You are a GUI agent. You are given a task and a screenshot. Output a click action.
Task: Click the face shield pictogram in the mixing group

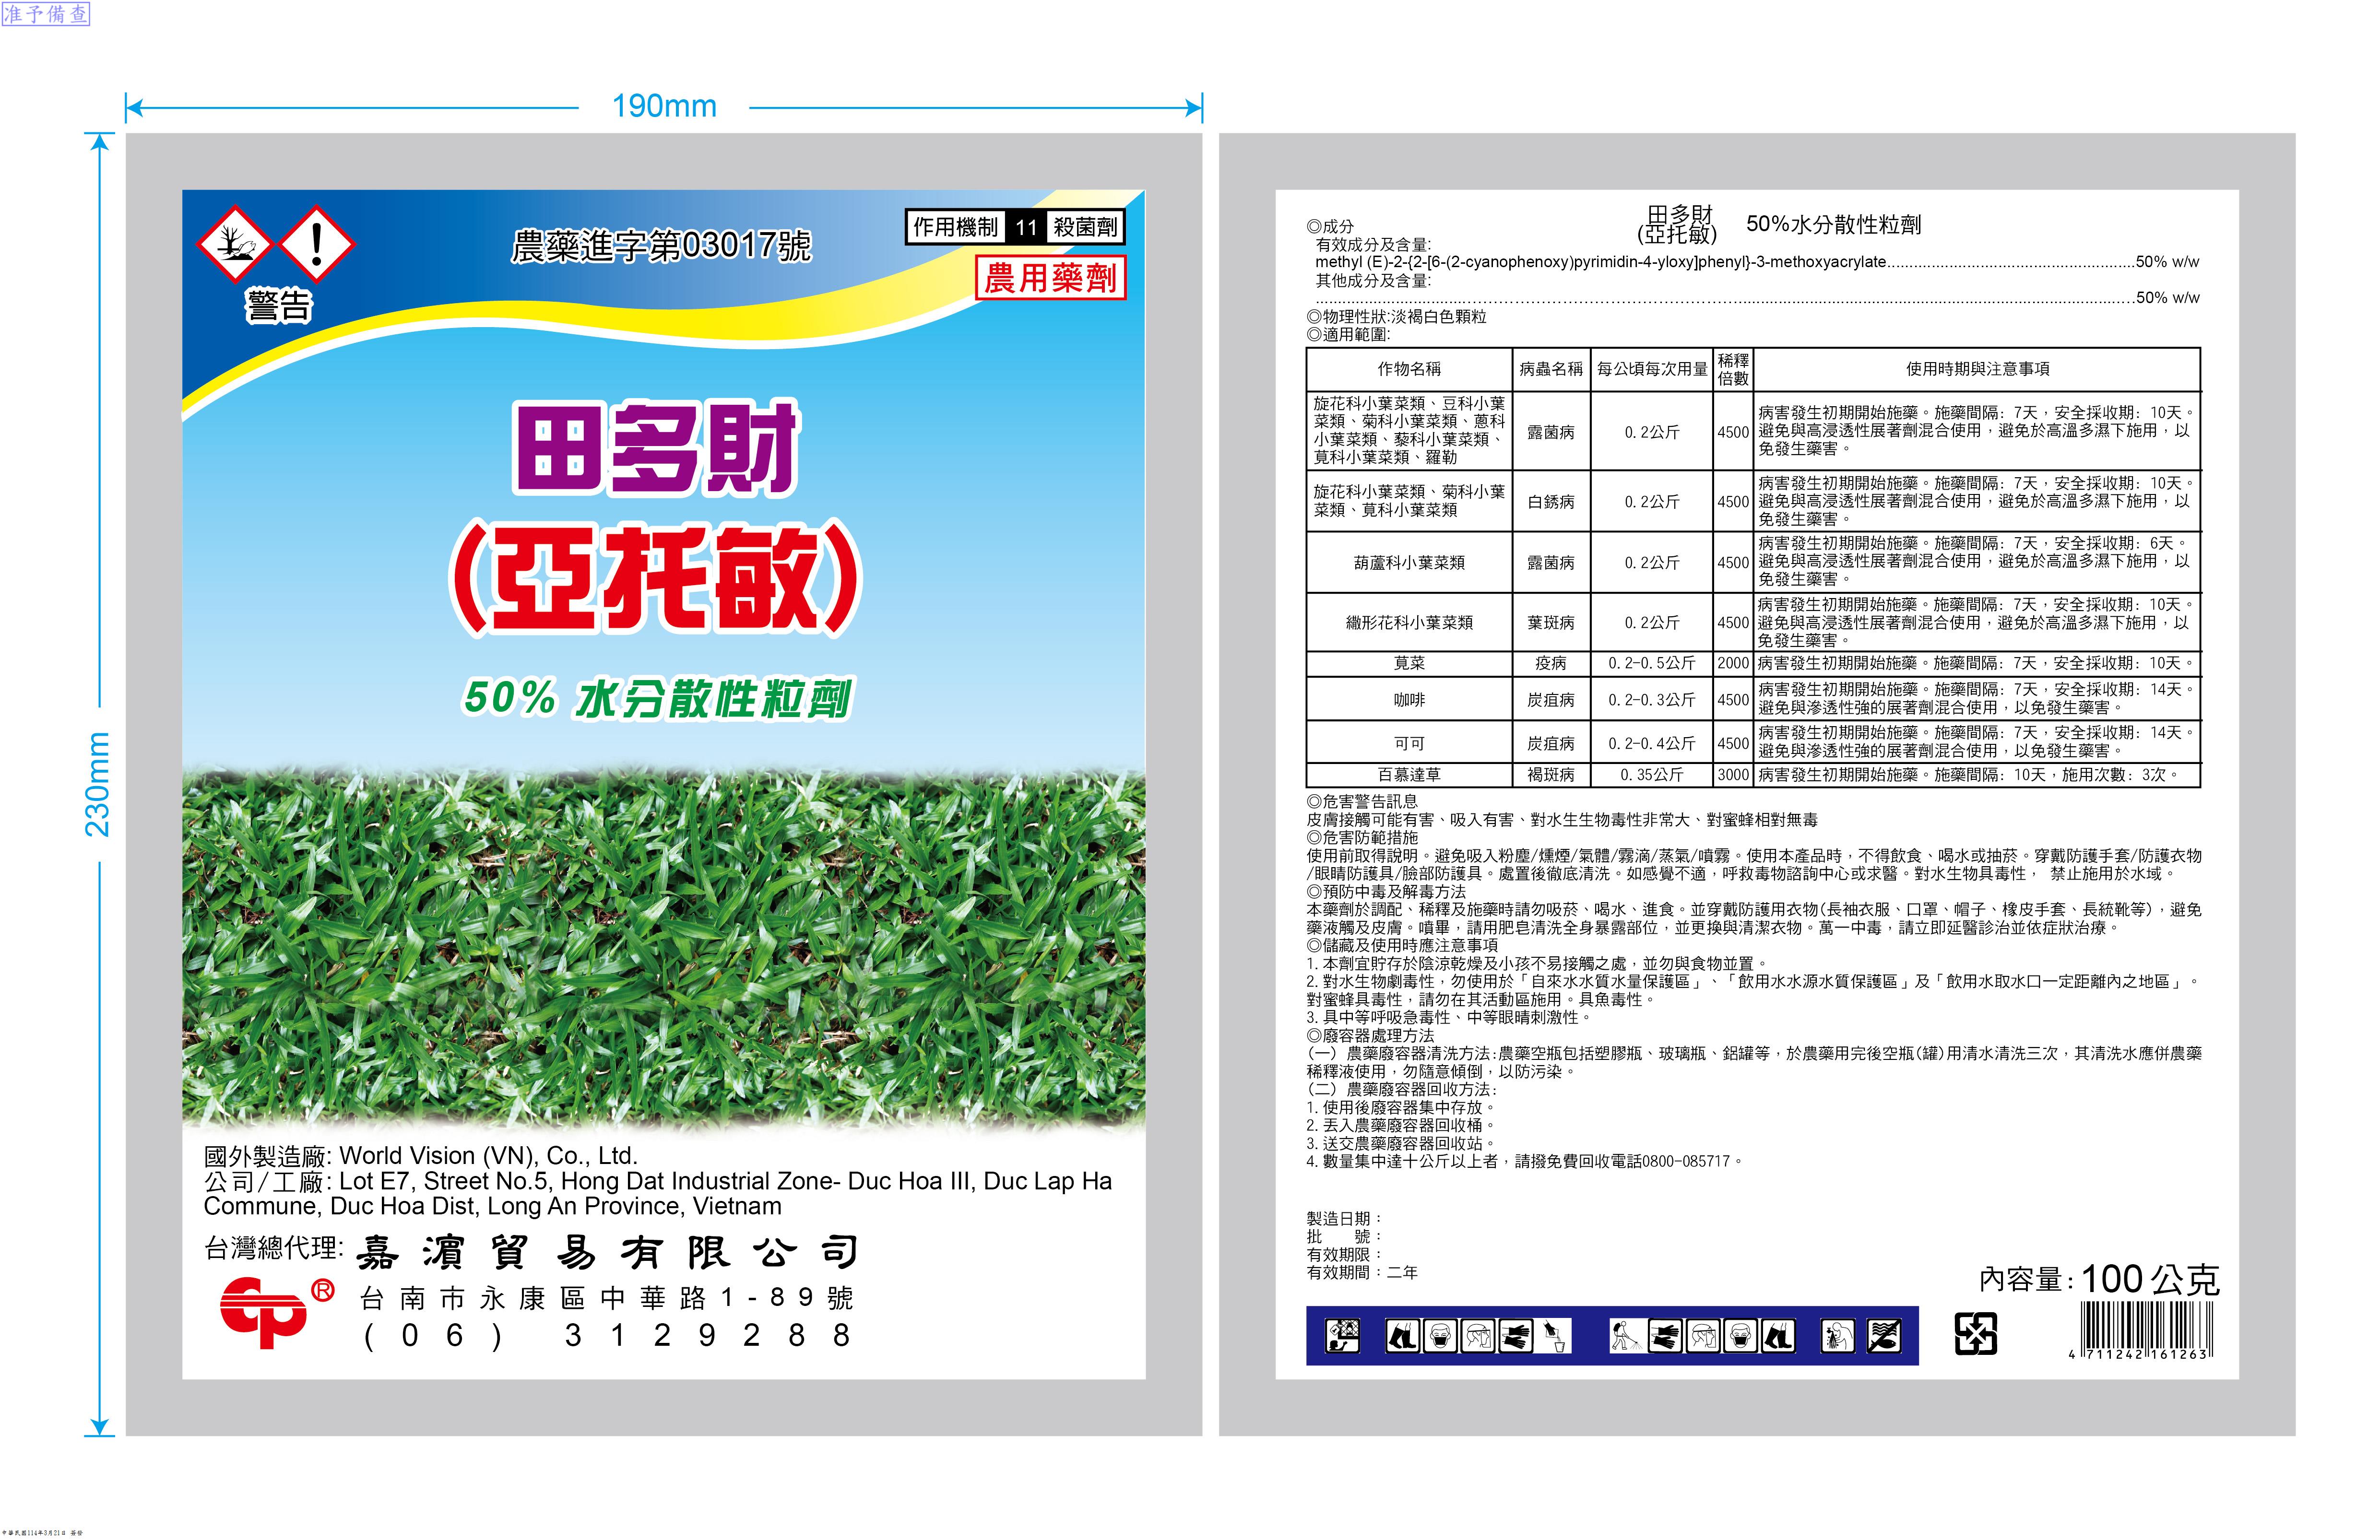[x=1478, y=1335]
